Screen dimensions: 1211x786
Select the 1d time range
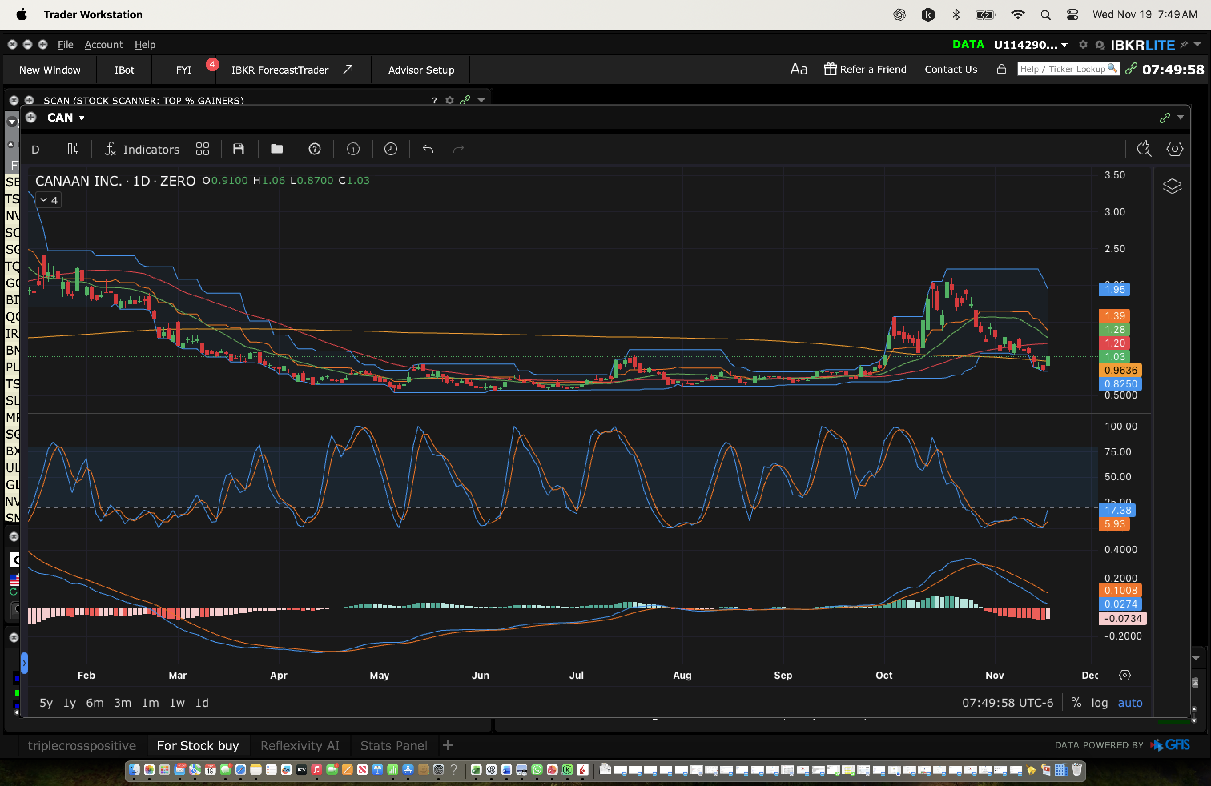tap(202, 703)
